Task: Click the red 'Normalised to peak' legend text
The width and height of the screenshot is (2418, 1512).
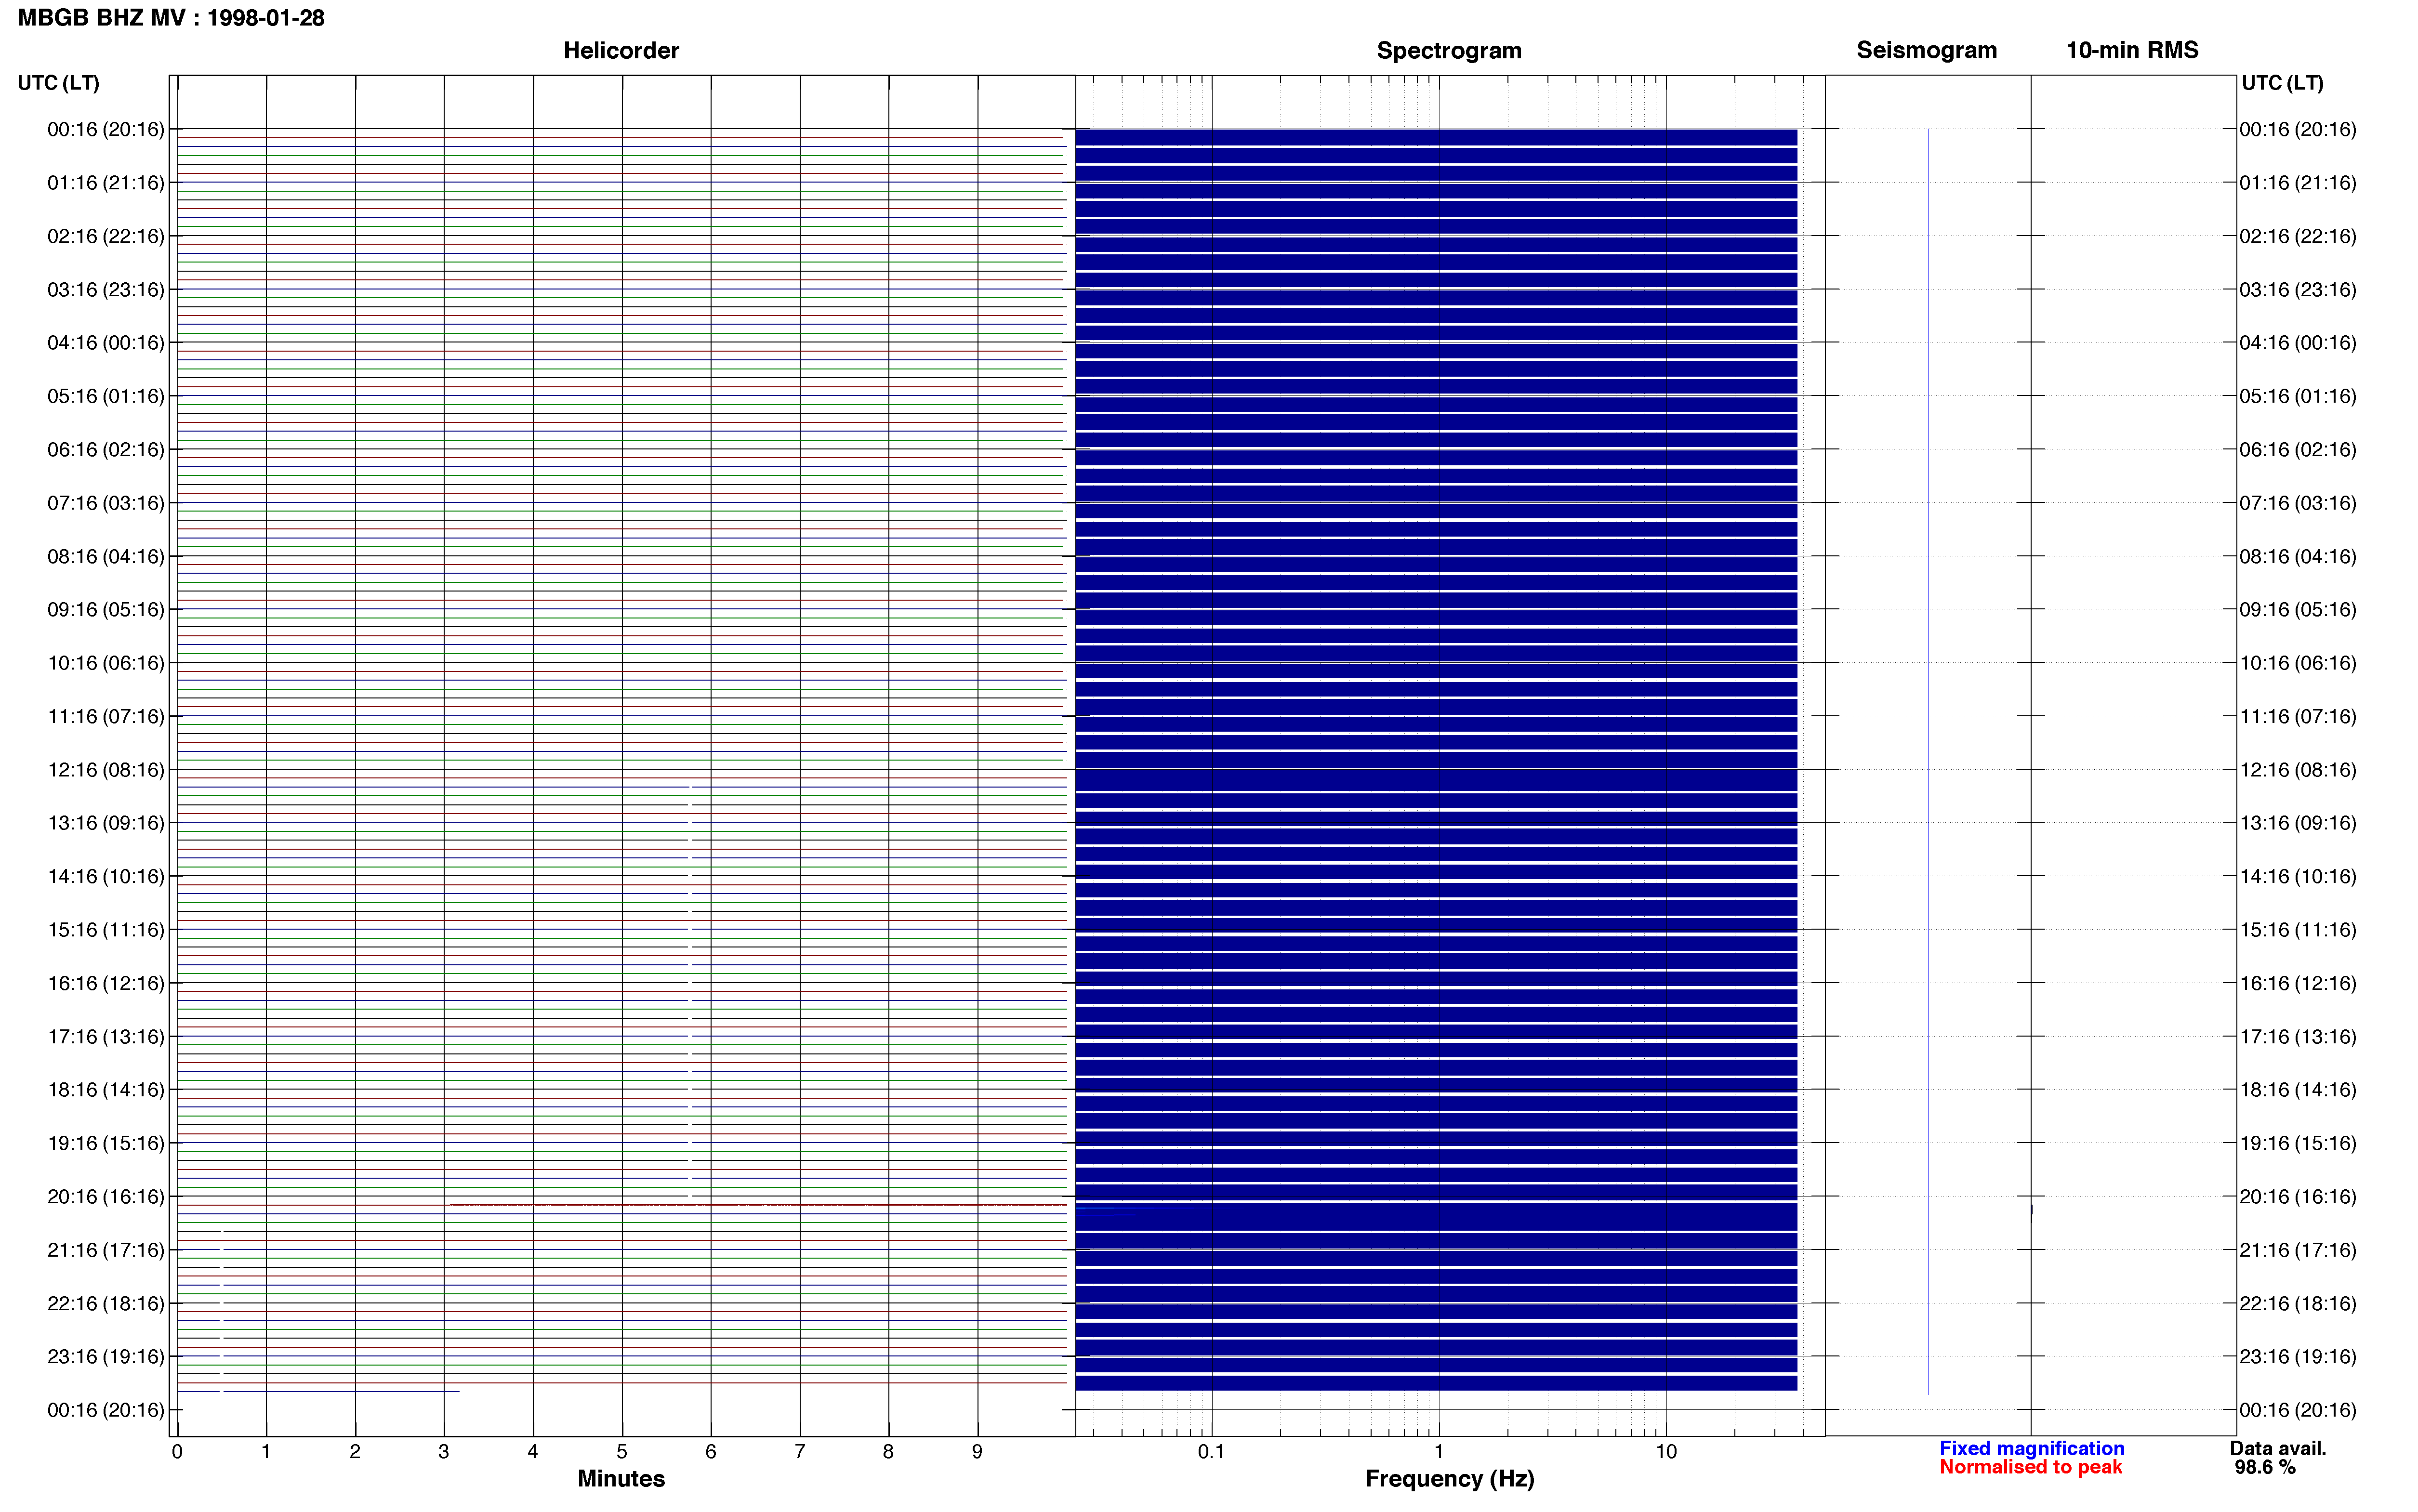Action: 2030,1467
